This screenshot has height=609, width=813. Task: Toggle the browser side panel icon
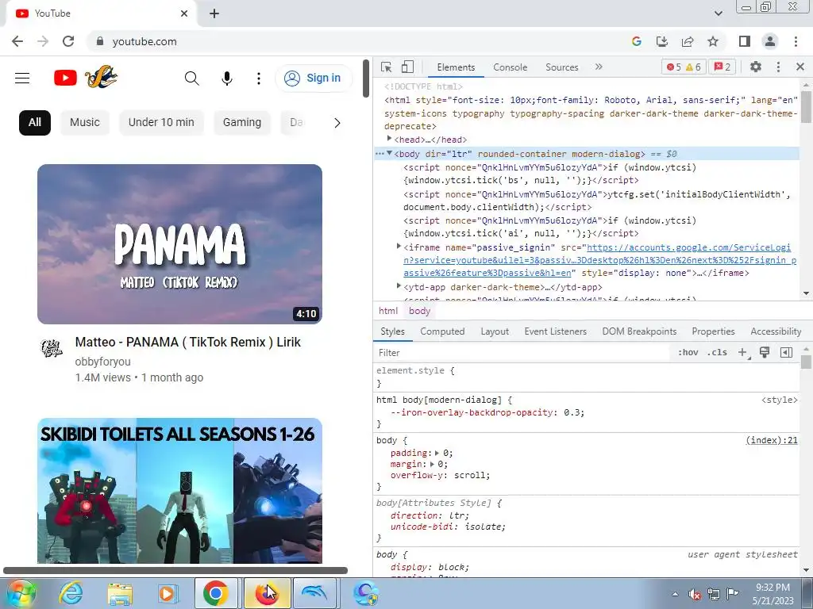[745, 41]
